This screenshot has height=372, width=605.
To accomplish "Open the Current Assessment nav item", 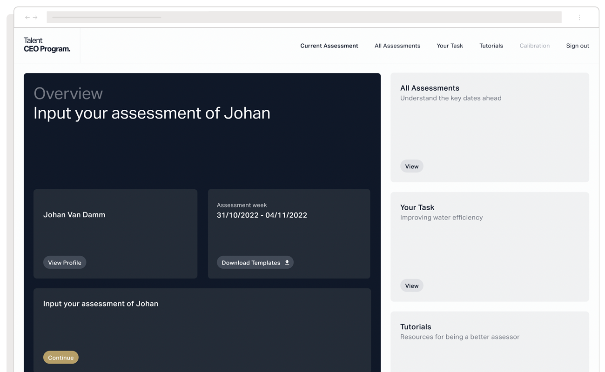I will pos(329,46).
